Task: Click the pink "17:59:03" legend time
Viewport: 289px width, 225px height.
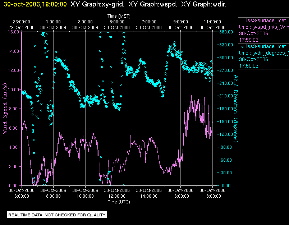Action: tap(249, 40)
